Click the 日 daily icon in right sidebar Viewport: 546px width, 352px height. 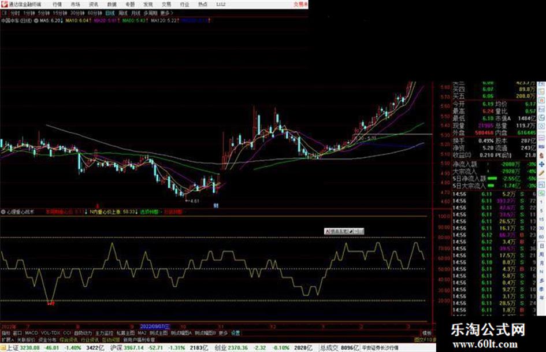tap(541, 246)
